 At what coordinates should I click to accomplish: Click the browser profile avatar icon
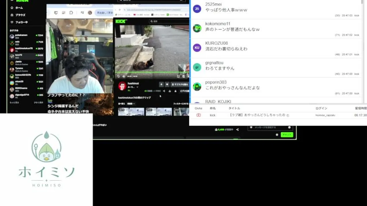90,13
